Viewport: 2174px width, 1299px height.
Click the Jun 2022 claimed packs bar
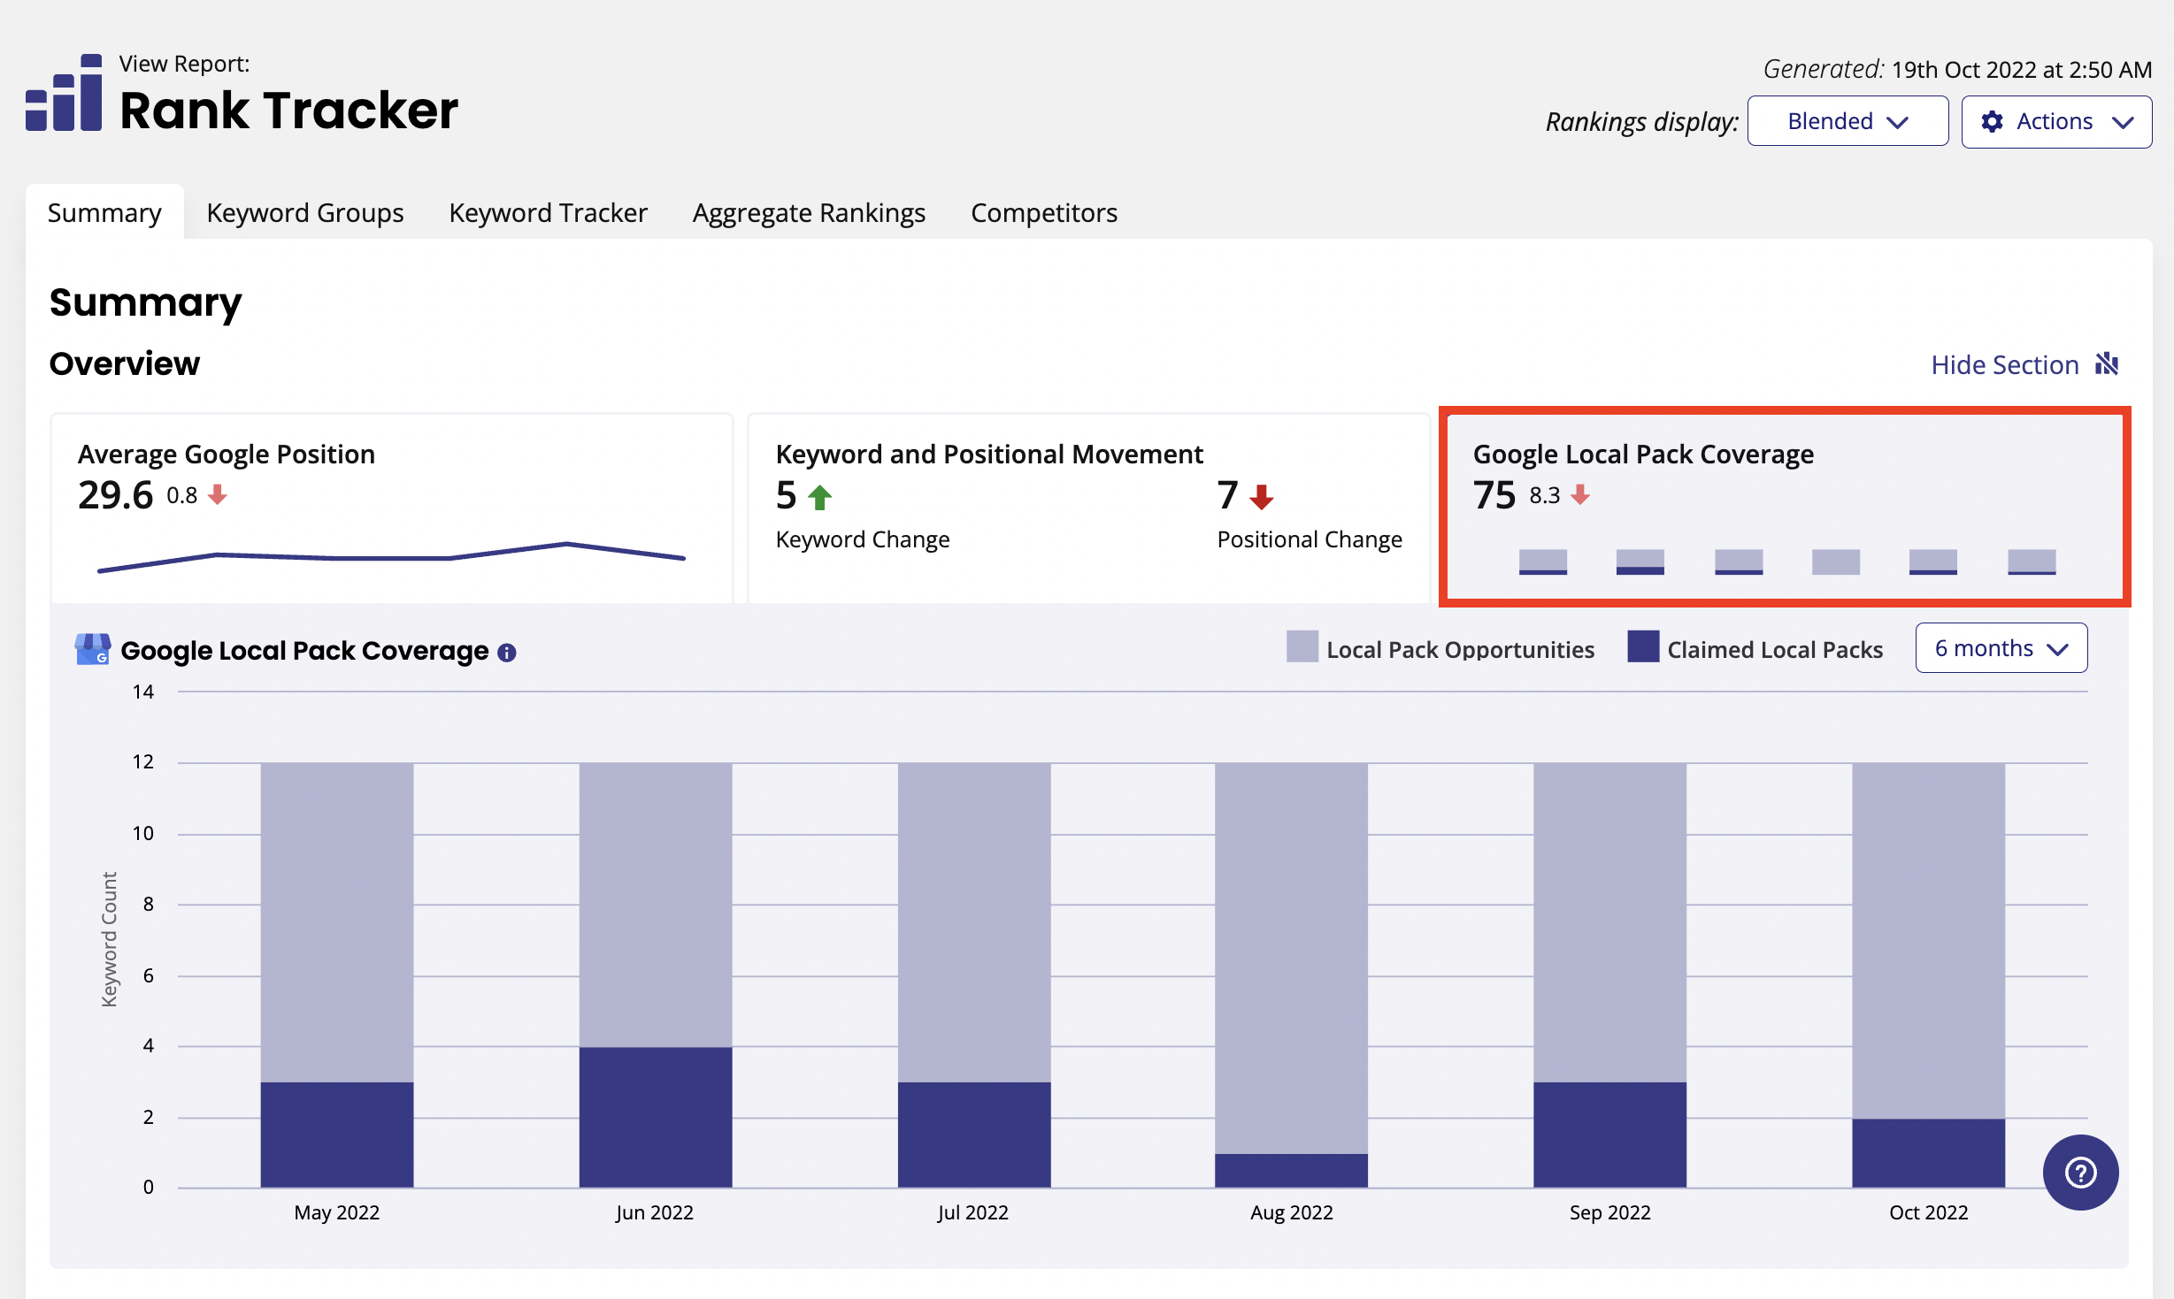pos(656,1118)
